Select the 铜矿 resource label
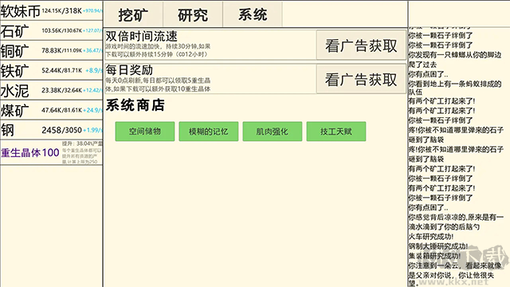The height and width of the screenshot is (287, 510). tap(14, 51)
